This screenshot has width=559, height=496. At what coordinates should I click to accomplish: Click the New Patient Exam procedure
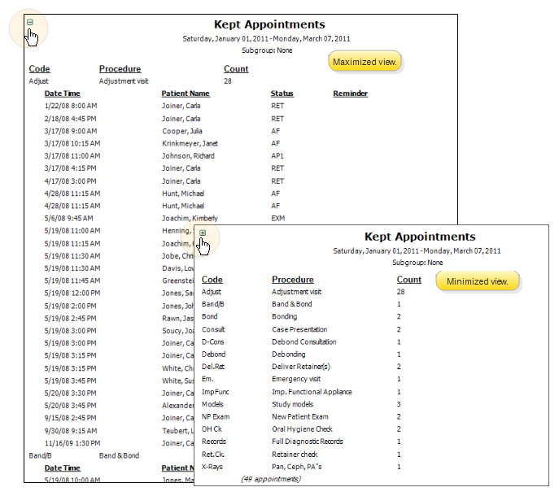pyautogui.click(x=301, y=416)
